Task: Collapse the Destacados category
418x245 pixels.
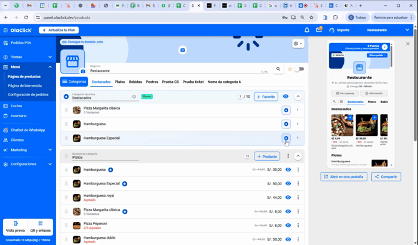Action: (x=298, y=97)
